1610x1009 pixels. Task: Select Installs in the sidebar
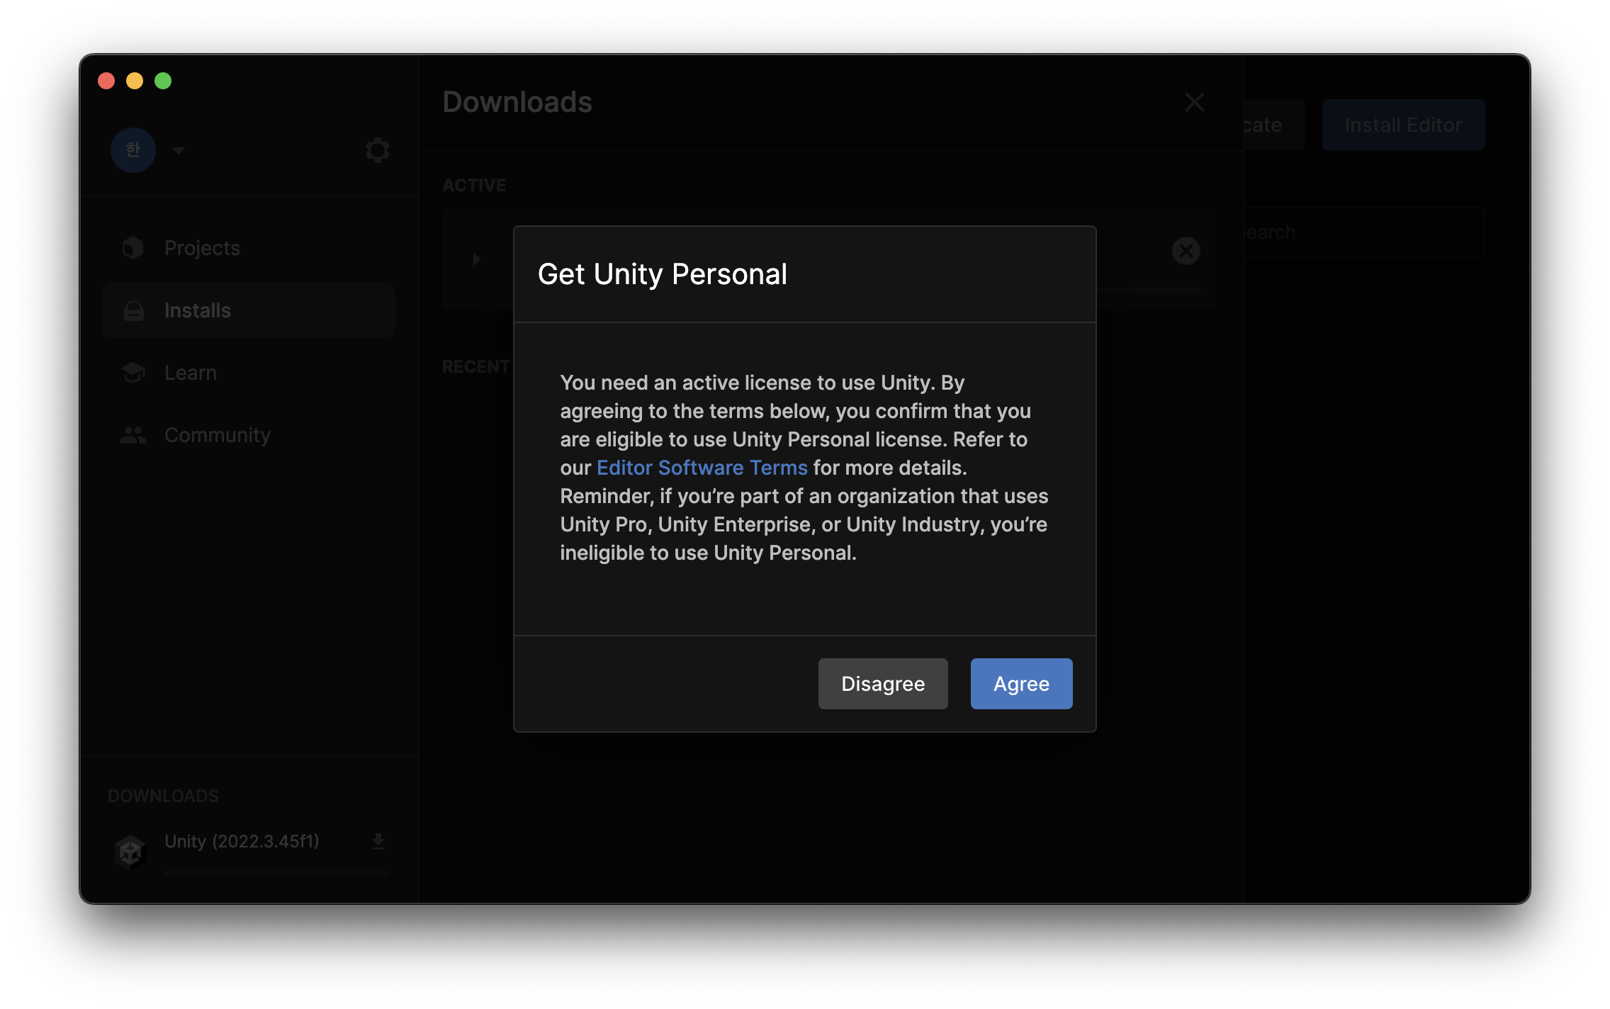198,310
